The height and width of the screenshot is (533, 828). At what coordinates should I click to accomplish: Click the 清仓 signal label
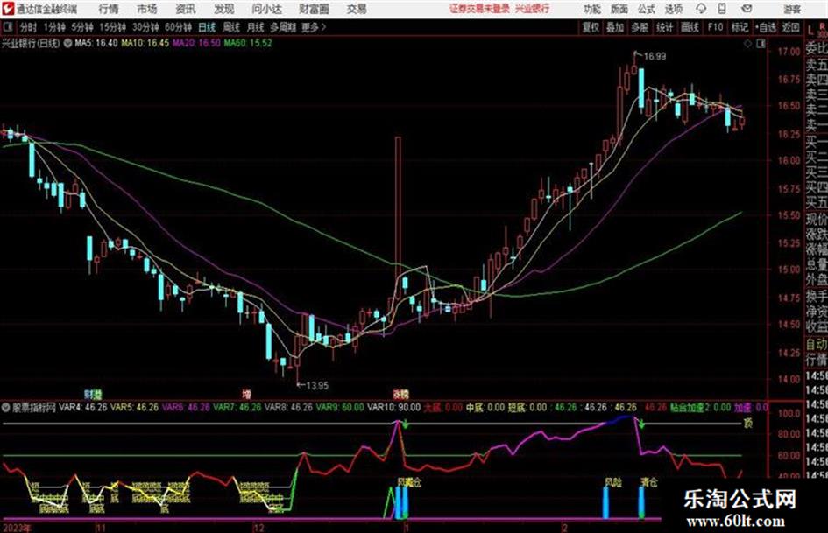[x=649, y=483]
